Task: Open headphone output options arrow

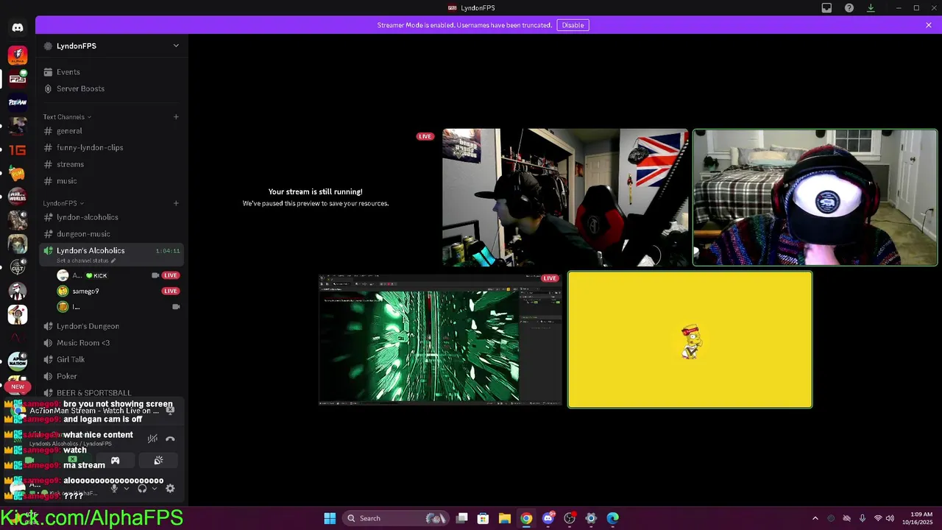Action: (x=154, y=488)
